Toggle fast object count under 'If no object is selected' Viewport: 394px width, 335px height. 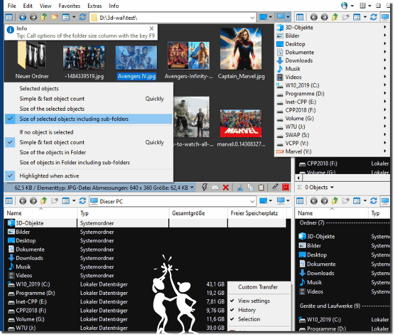click(89, 142)
